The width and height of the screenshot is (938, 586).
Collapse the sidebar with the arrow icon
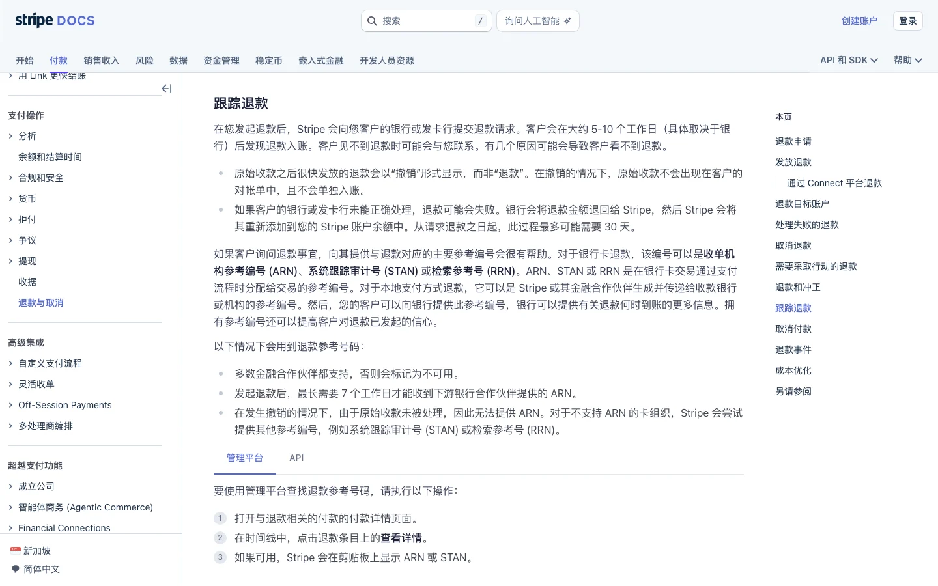click(x=167, y=89)
